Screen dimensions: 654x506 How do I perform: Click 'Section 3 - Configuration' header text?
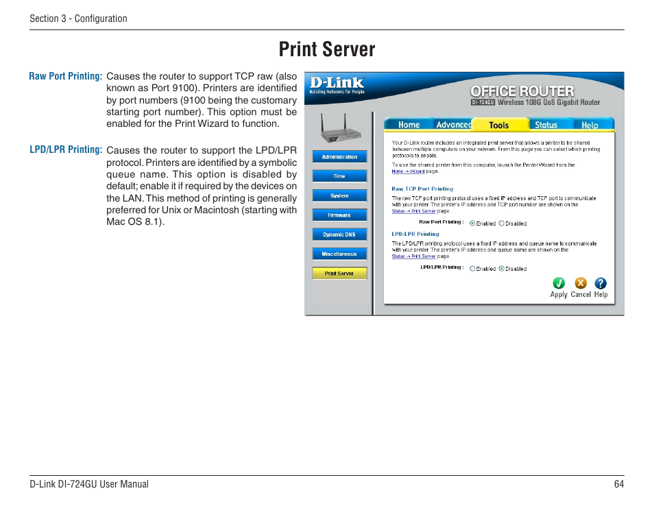78,19
